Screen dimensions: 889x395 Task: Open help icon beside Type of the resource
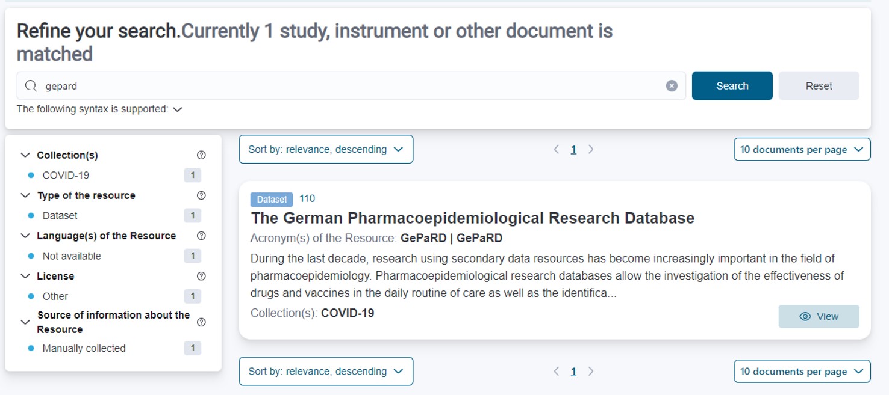[x=201, y=195]
